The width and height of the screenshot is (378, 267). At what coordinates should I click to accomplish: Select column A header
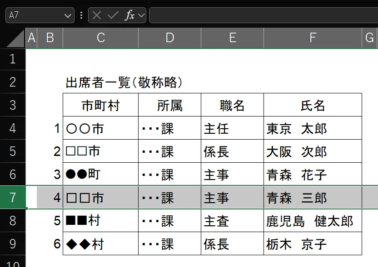31,38
